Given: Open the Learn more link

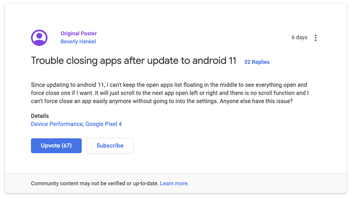Looking at the screenshot, I should (174, 183).
